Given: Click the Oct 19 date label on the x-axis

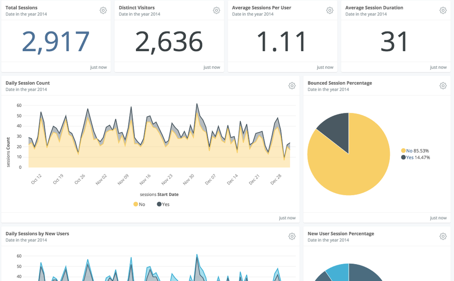Looking at the screenshot, I should (x=58, y=179).
